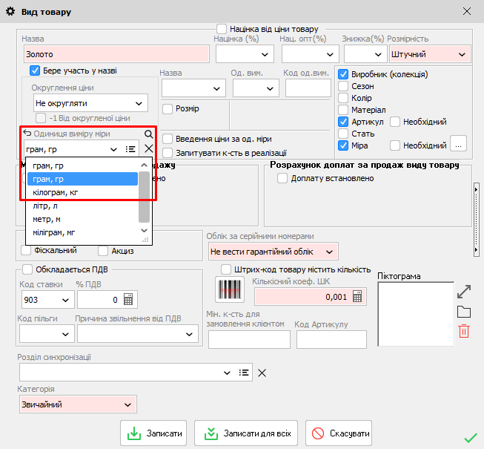This screenshot has width=484, height=449.
Task: Open the measure unit list selection icon
Action: [131, 149]
